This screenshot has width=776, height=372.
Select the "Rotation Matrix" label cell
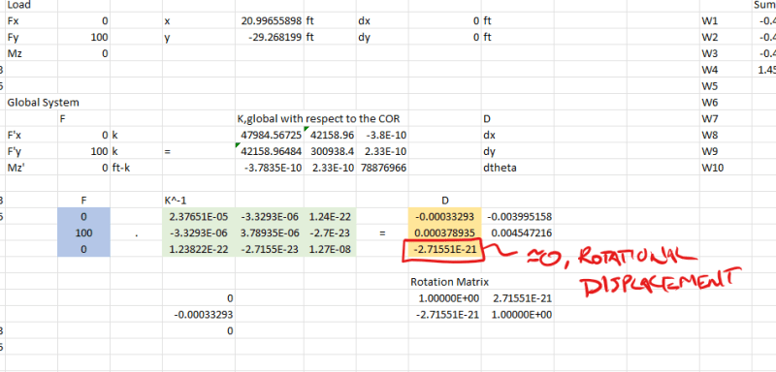[x=449, y=282]
